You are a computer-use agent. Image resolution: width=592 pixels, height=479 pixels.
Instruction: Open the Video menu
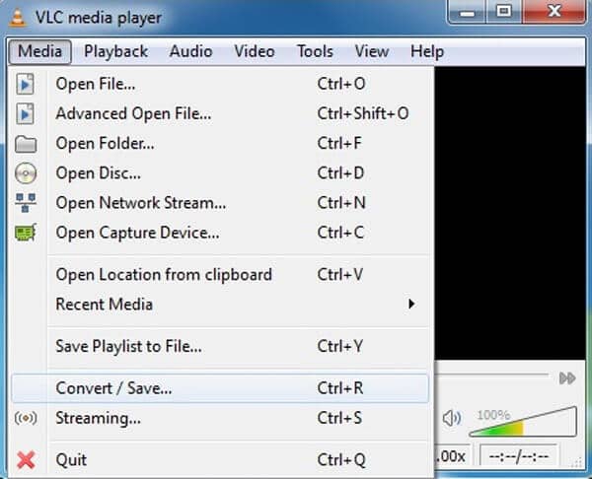pos(255,51)
